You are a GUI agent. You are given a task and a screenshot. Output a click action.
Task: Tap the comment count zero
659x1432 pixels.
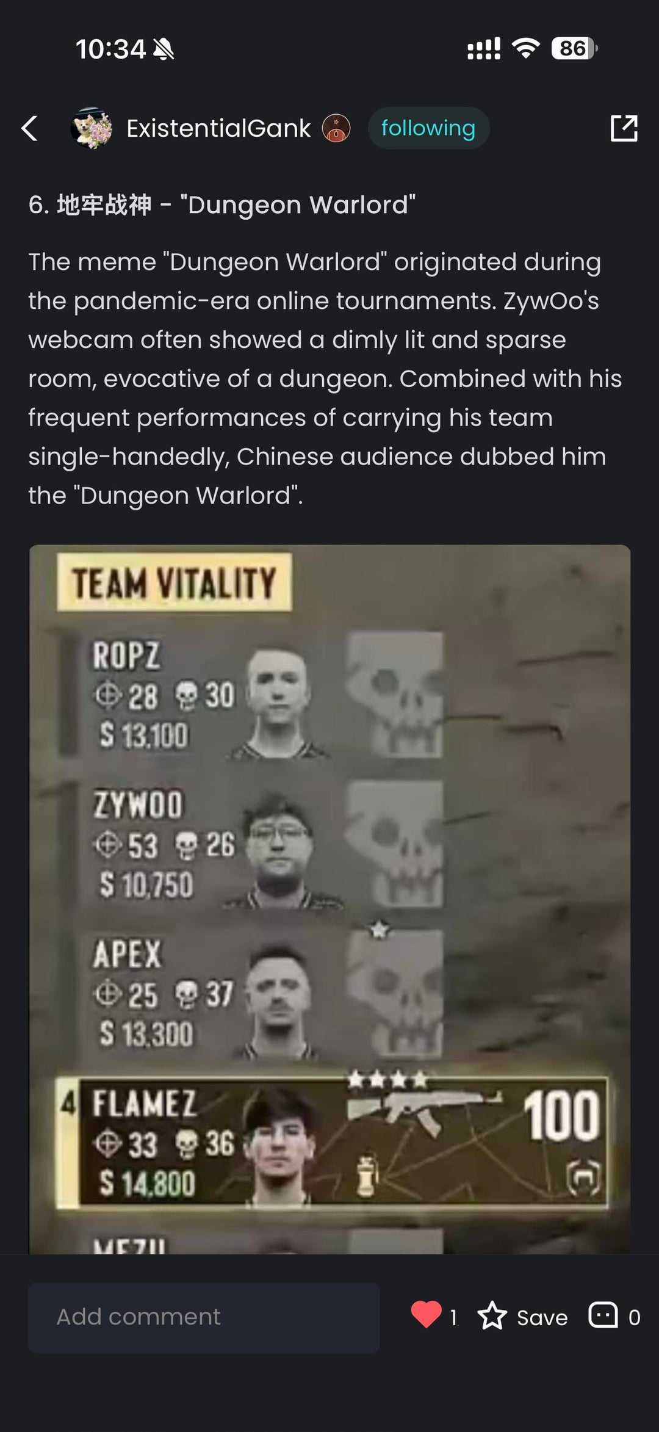point(634,1317)
